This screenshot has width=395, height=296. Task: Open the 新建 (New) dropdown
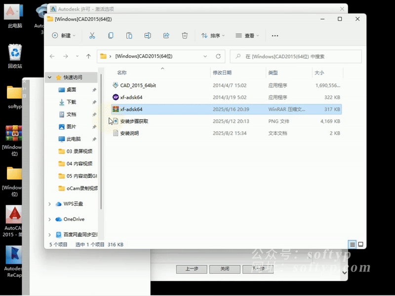point(64,36)
